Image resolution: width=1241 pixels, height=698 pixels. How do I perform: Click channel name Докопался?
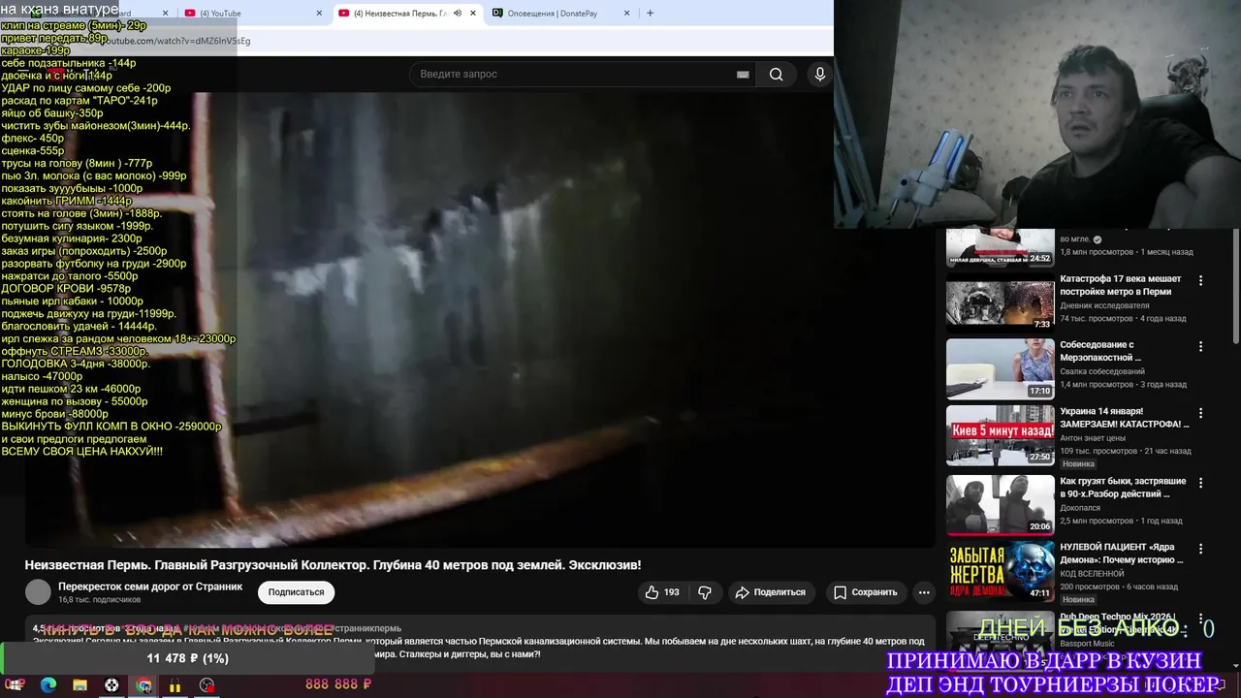pyautogui.click(x=1080, y=507)
